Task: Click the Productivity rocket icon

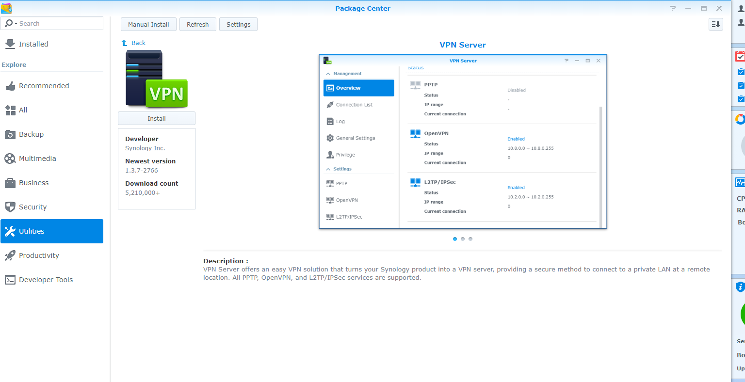Action: (x=10, y=255)
